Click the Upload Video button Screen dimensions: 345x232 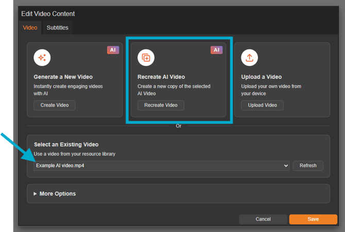(262, 105)
